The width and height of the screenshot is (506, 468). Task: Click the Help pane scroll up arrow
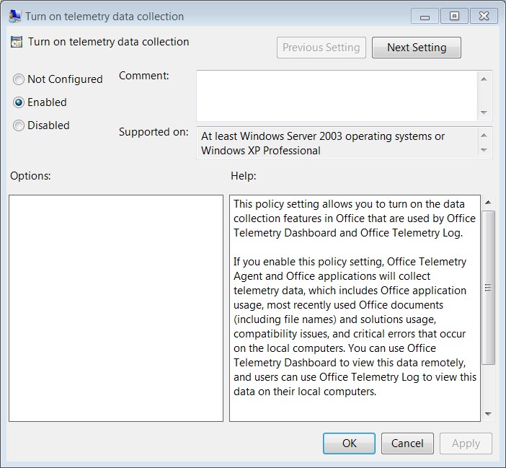[x=488, y=203]
